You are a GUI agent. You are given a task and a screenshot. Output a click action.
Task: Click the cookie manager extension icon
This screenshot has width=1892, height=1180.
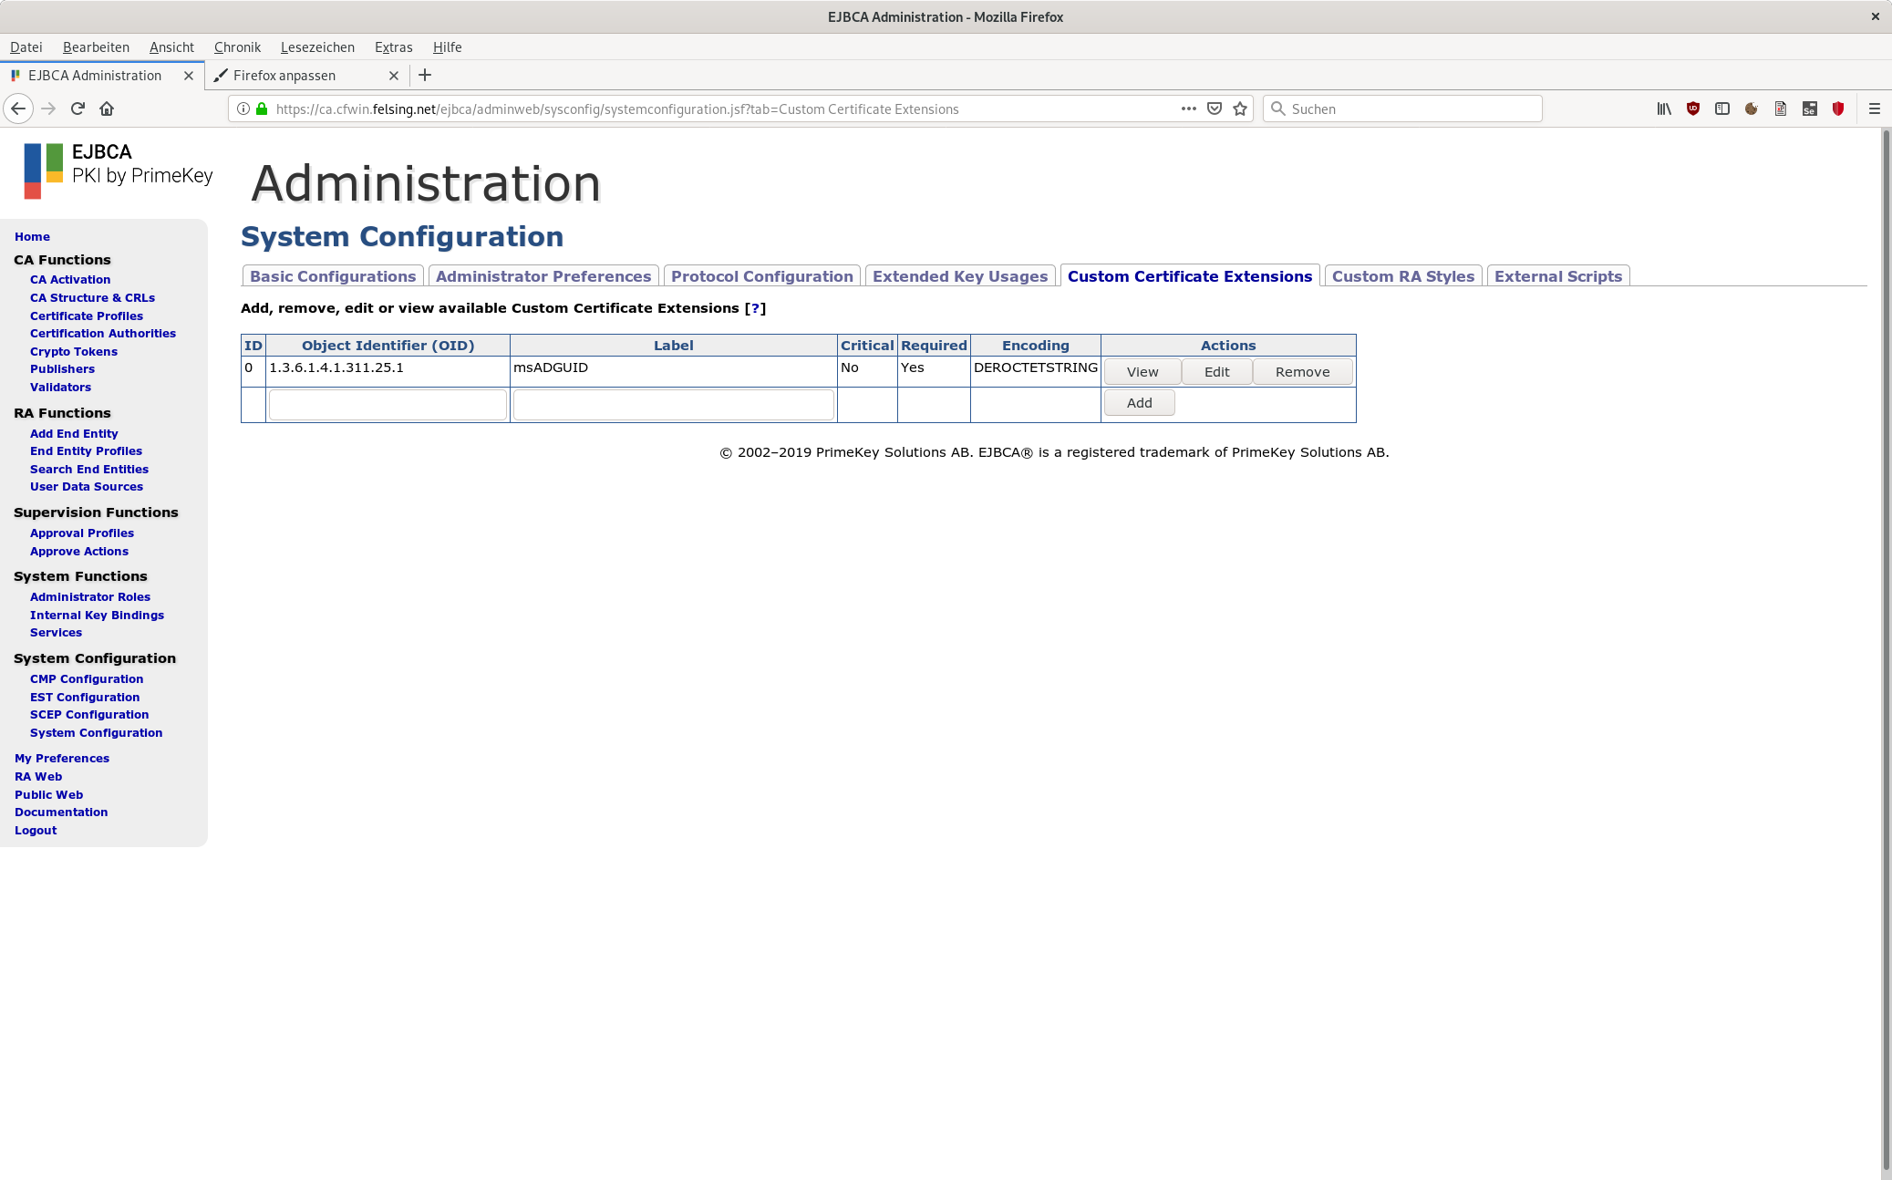[x=1752, y=109]
